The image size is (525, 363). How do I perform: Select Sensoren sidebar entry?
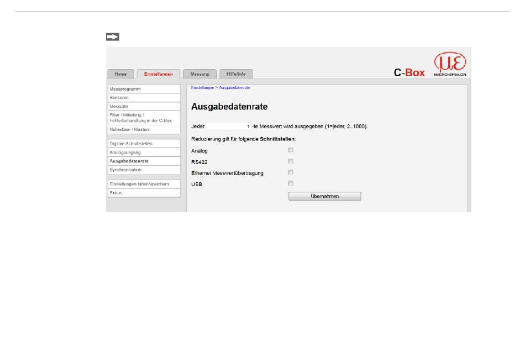coord(144,98)
